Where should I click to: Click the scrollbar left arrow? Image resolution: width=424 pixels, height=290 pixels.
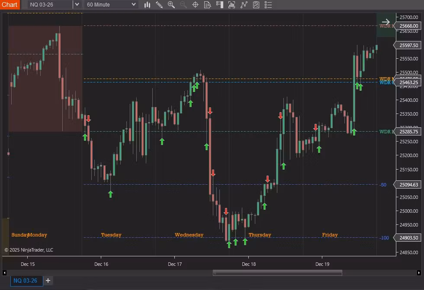click(x=4, y=273)
